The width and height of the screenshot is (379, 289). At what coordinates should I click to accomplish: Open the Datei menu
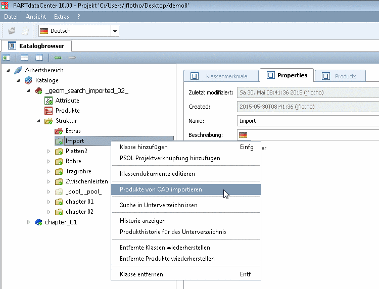pyautogui.click(x=11, y=17)
